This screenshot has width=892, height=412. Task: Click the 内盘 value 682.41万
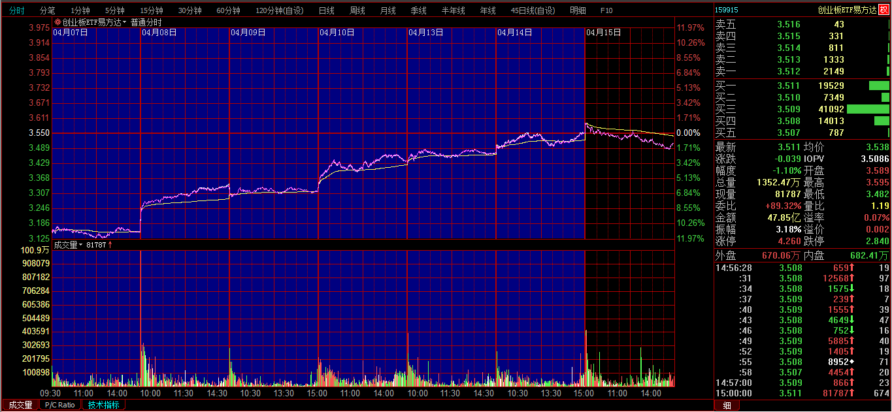tap(870, 255)
